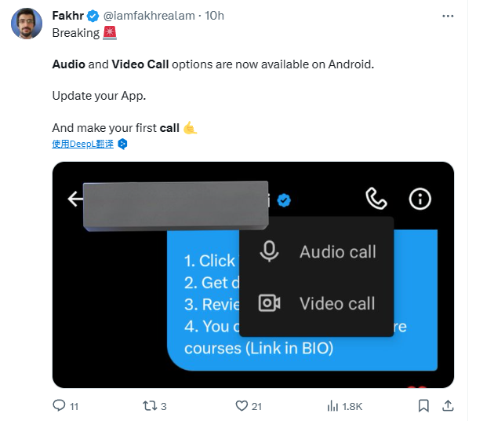Open Fakhr's profile avatar picture
This screenshot has height=421, width=494.
[27, 24]
